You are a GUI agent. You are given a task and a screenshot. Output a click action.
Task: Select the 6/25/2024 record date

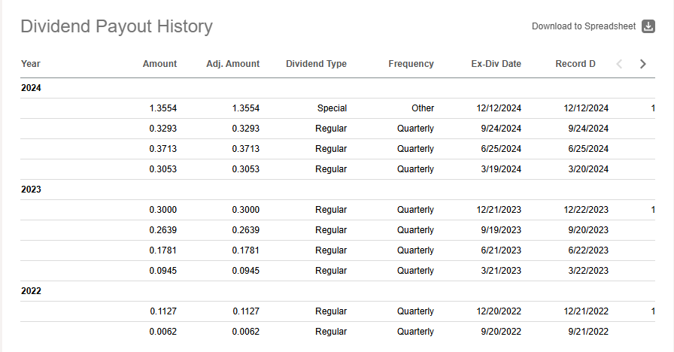[x=588, y=149]
